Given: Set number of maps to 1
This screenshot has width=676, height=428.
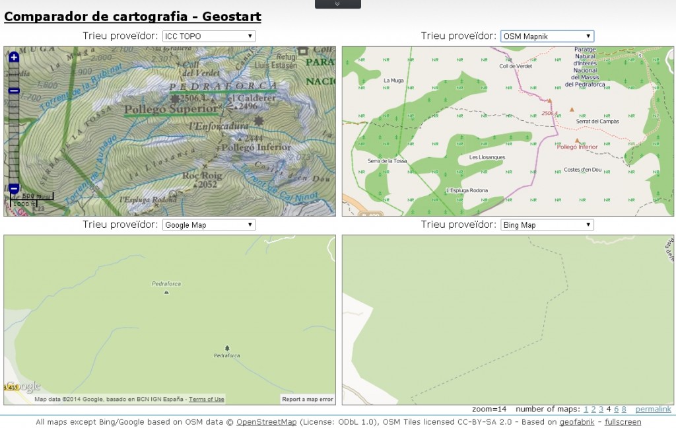Looking at the screenshot, I should tap(586, 409).
